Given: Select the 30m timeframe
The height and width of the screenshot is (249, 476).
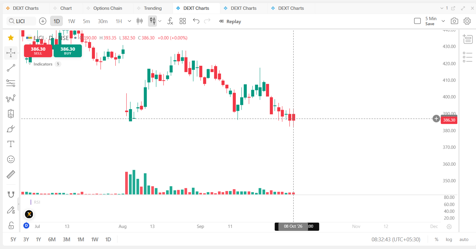Looking at the screenshot, I should click(x=103, y=21).
